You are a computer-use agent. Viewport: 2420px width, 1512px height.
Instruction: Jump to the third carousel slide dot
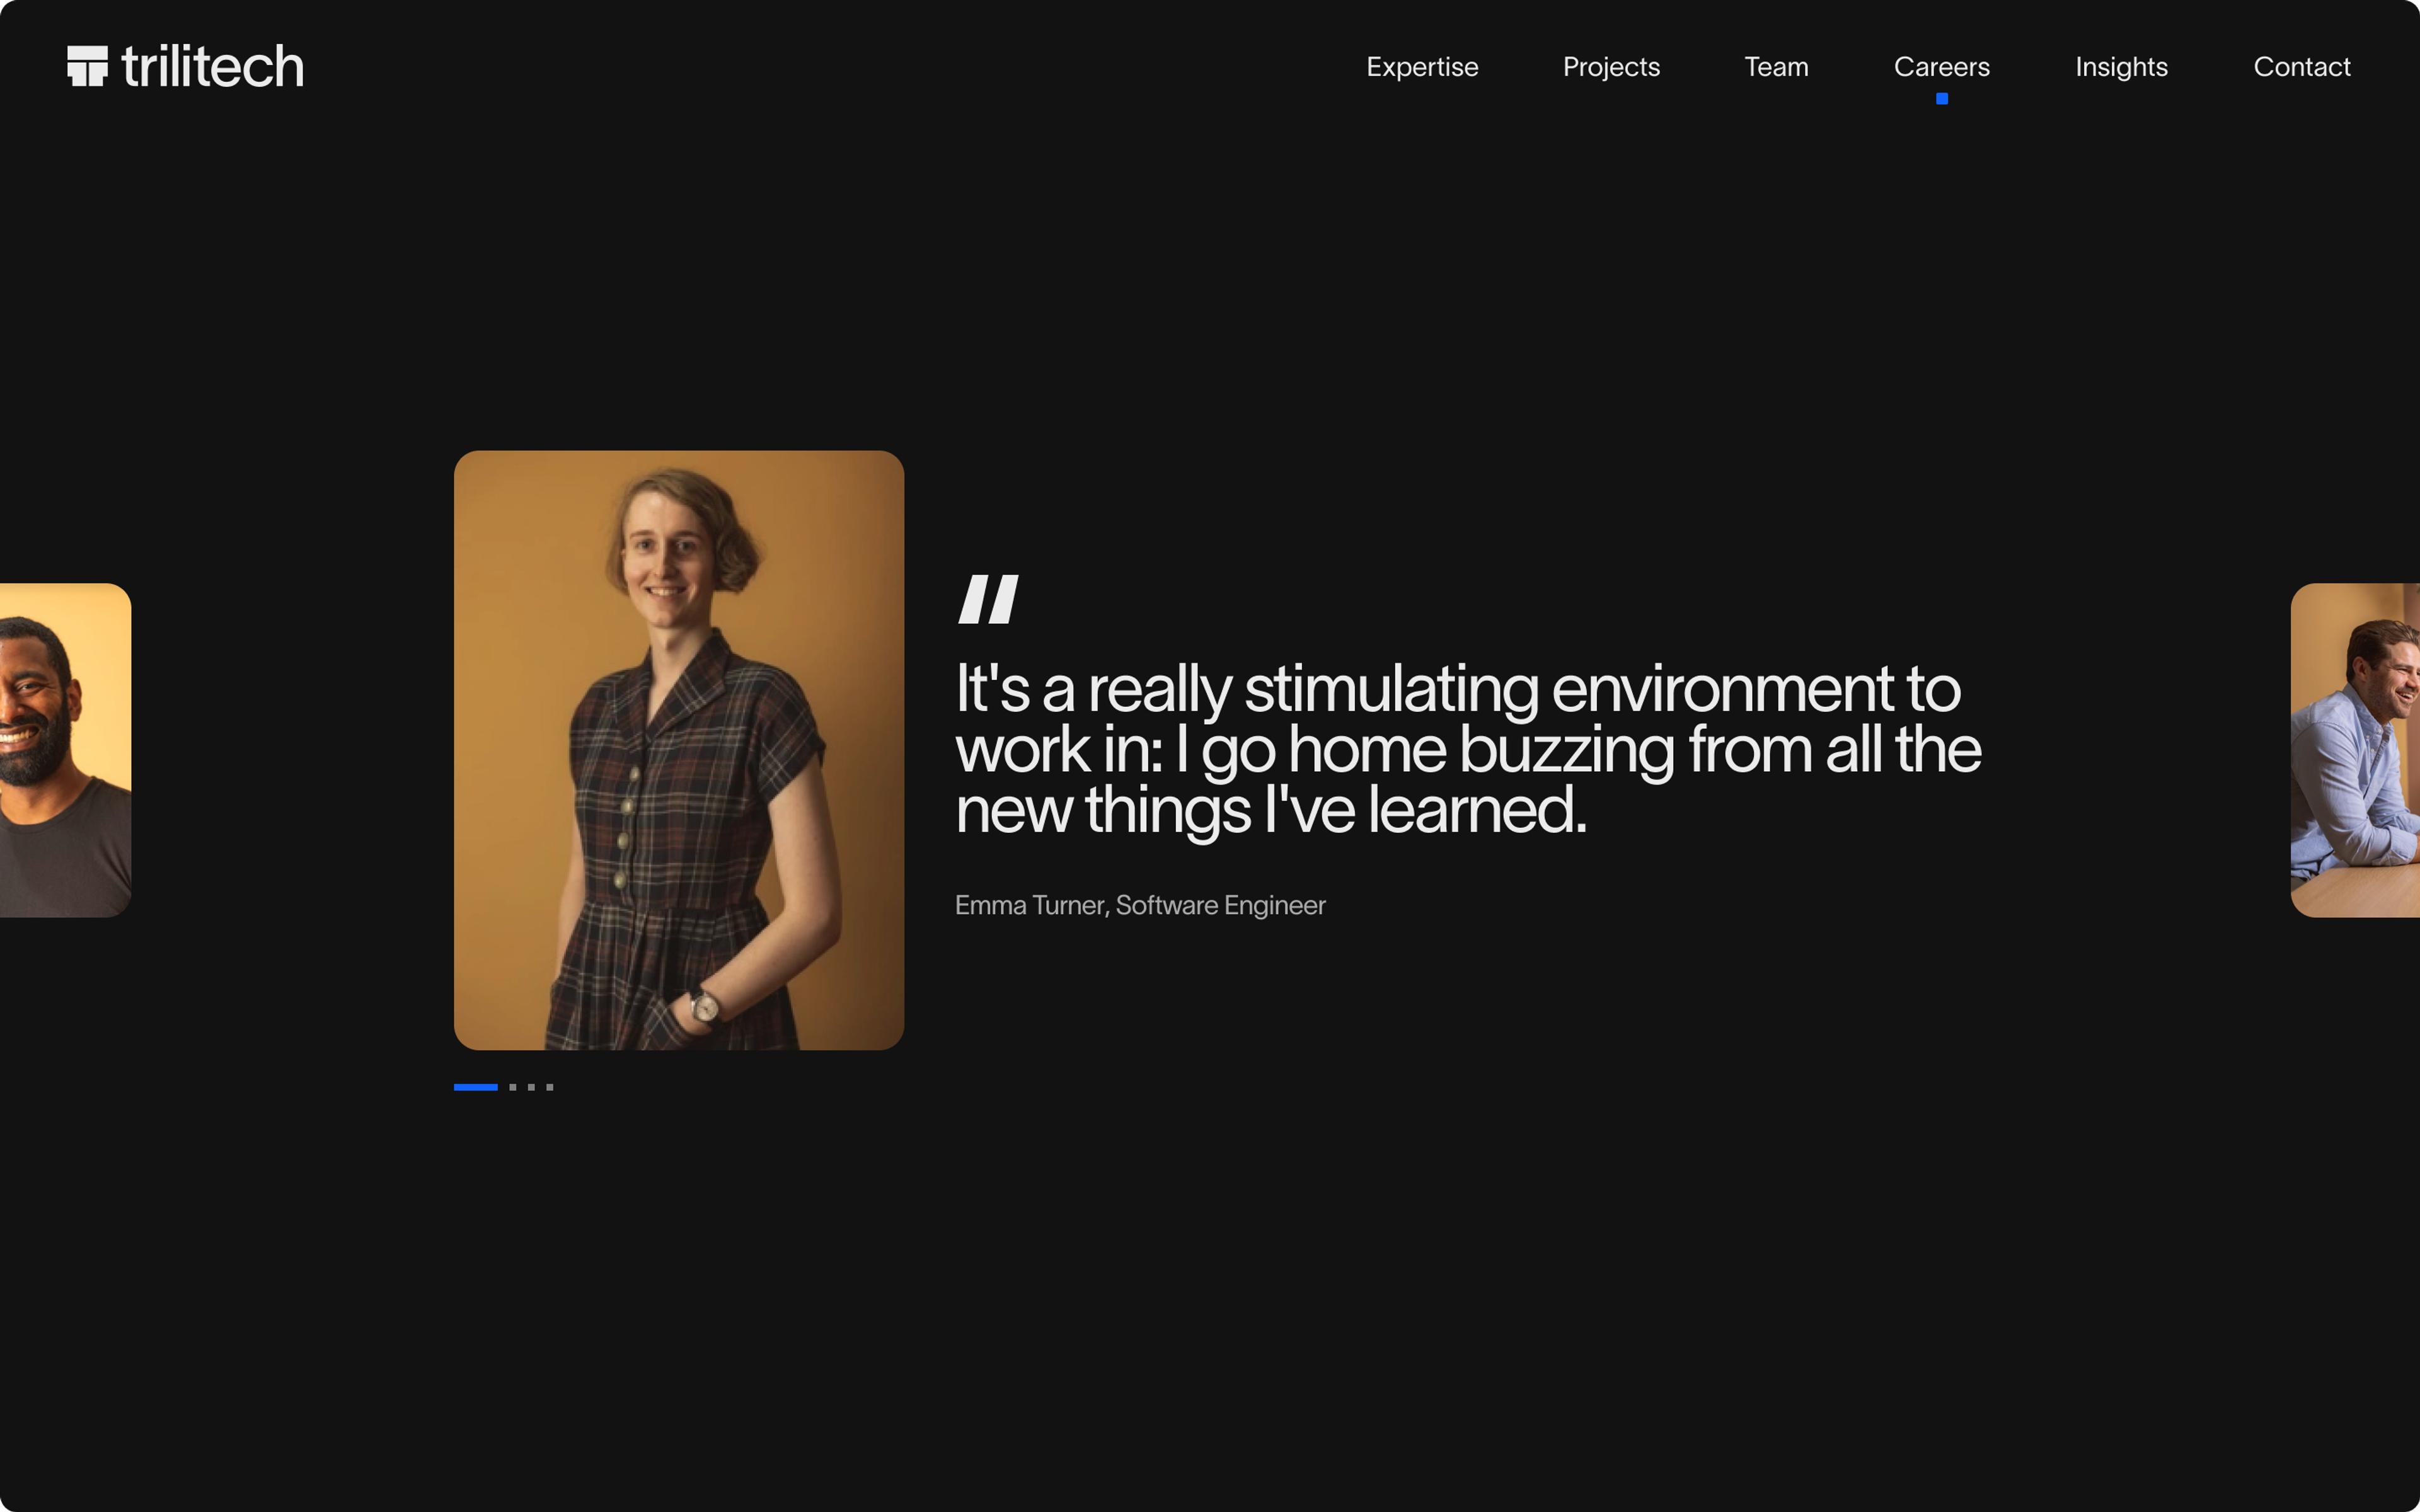pyautogui.click(x=531, y=1087)
